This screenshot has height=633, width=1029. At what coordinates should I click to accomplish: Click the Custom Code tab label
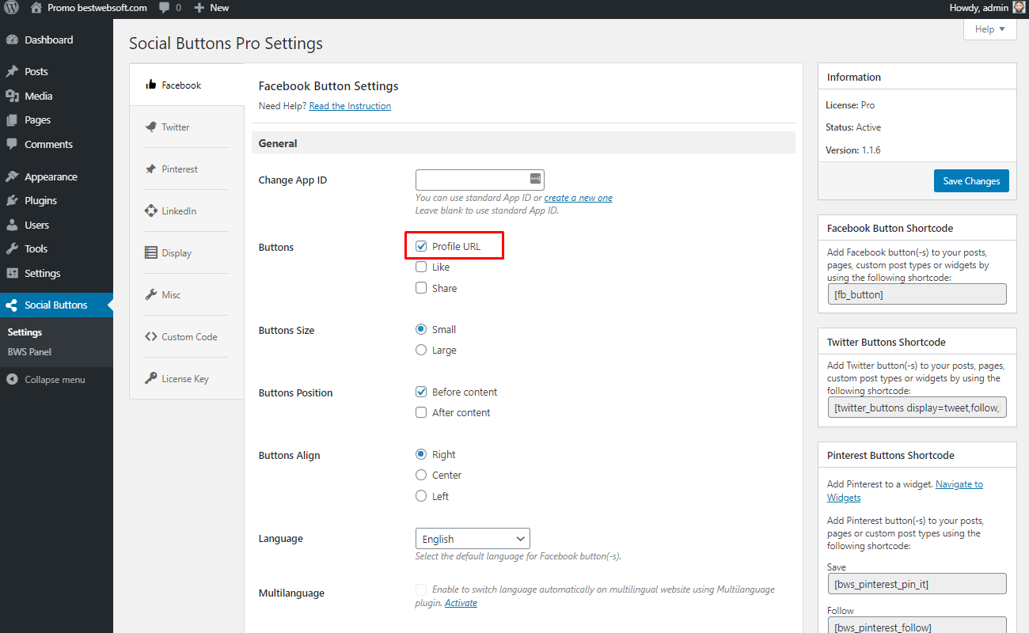click(189, 336)
